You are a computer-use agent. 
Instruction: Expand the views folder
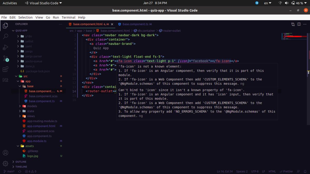(31, 116)
